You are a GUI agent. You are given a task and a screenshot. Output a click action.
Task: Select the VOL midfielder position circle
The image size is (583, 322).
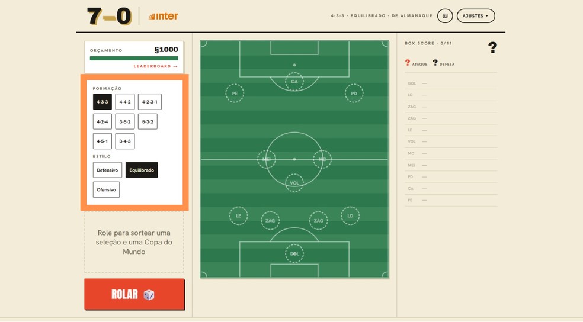[x=294, y=183]
